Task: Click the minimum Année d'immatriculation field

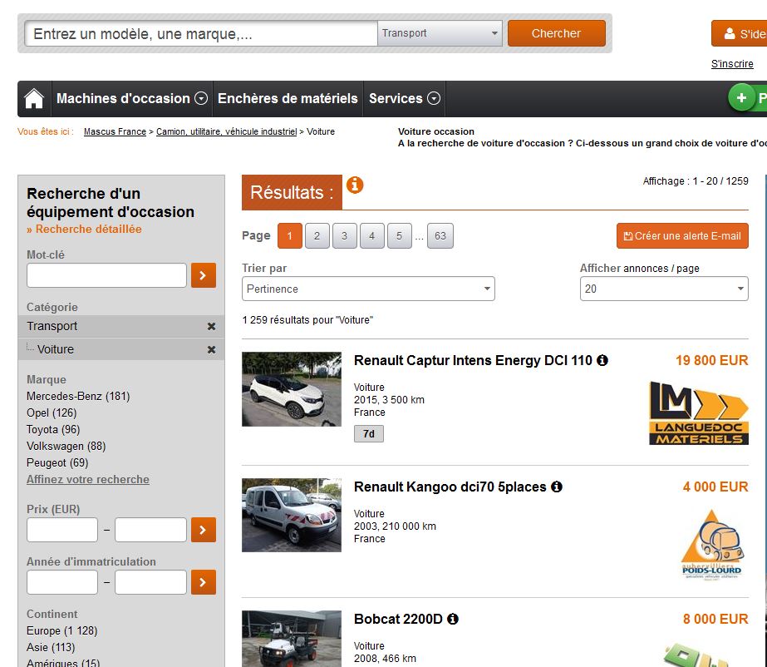Action: pyautogui.click(x=62, y=582)
